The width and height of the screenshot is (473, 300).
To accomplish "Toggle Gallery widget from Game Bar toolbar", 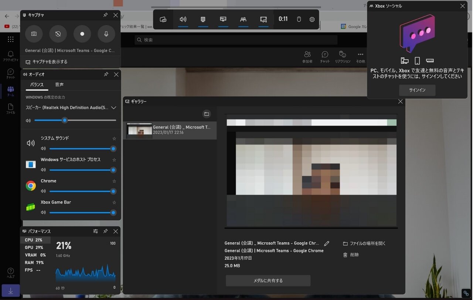I will coord(263,19).
